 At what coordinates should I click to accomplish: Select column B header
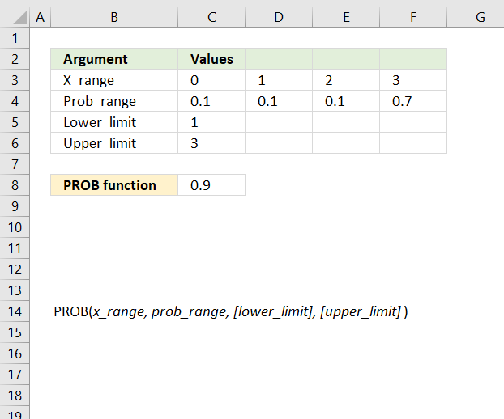114,17
